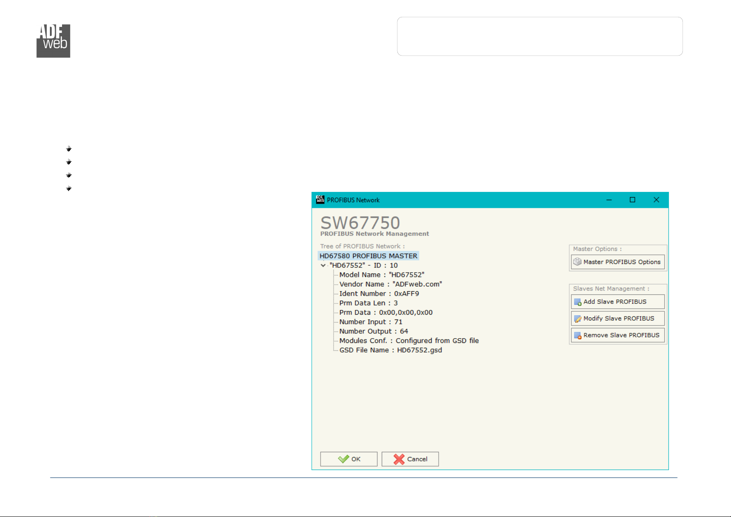The height and width of the screenshot is (517, 731).
Task: Select Number Input : 71 row
Action: tap(371, 322)
